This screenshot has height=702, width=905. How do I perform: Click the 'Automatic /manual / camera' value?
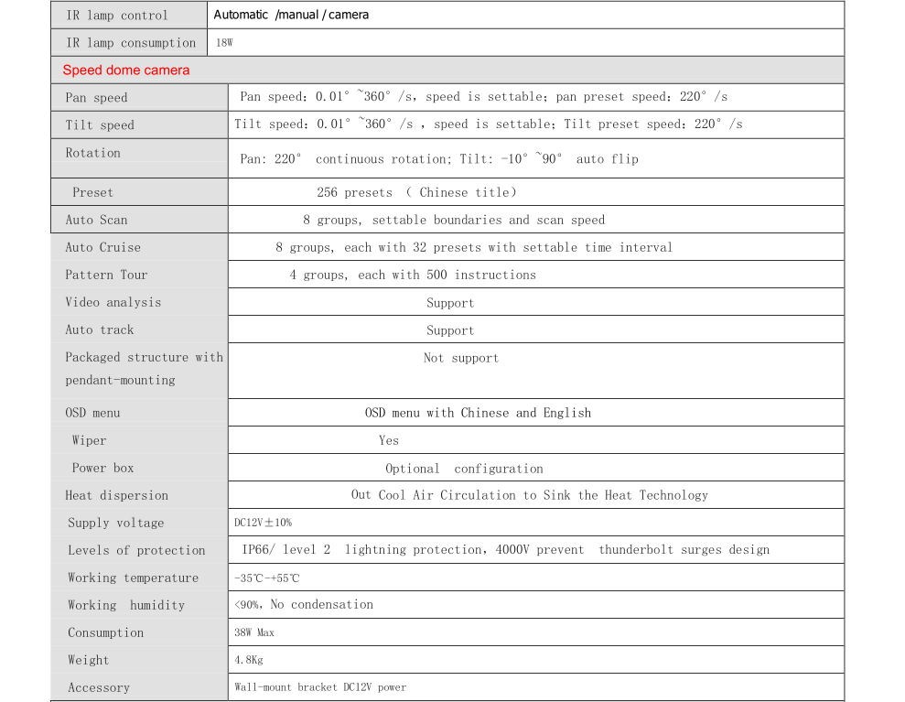[291, 15]
